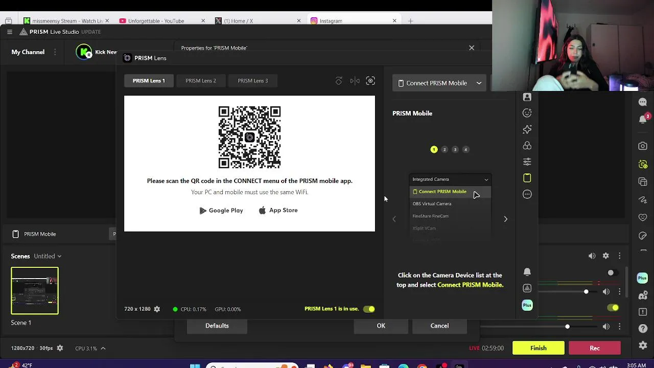654x368 pixels.
Task: Open My Channel three-dot menu
Action: click(55, 52)
